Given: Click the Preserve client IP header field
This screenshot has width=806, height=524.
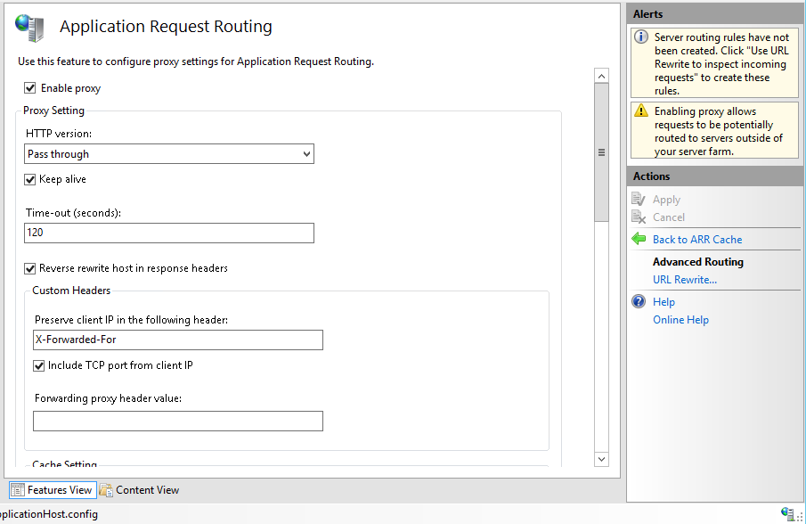Looking at the screenshot, I should point(178,340).
